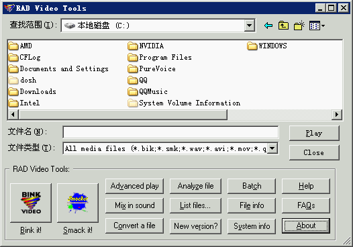This screenshot has width=353, height=247.
Task: Select the QQMusic folder
Action: pyautogui.click(x=148, y=92)
